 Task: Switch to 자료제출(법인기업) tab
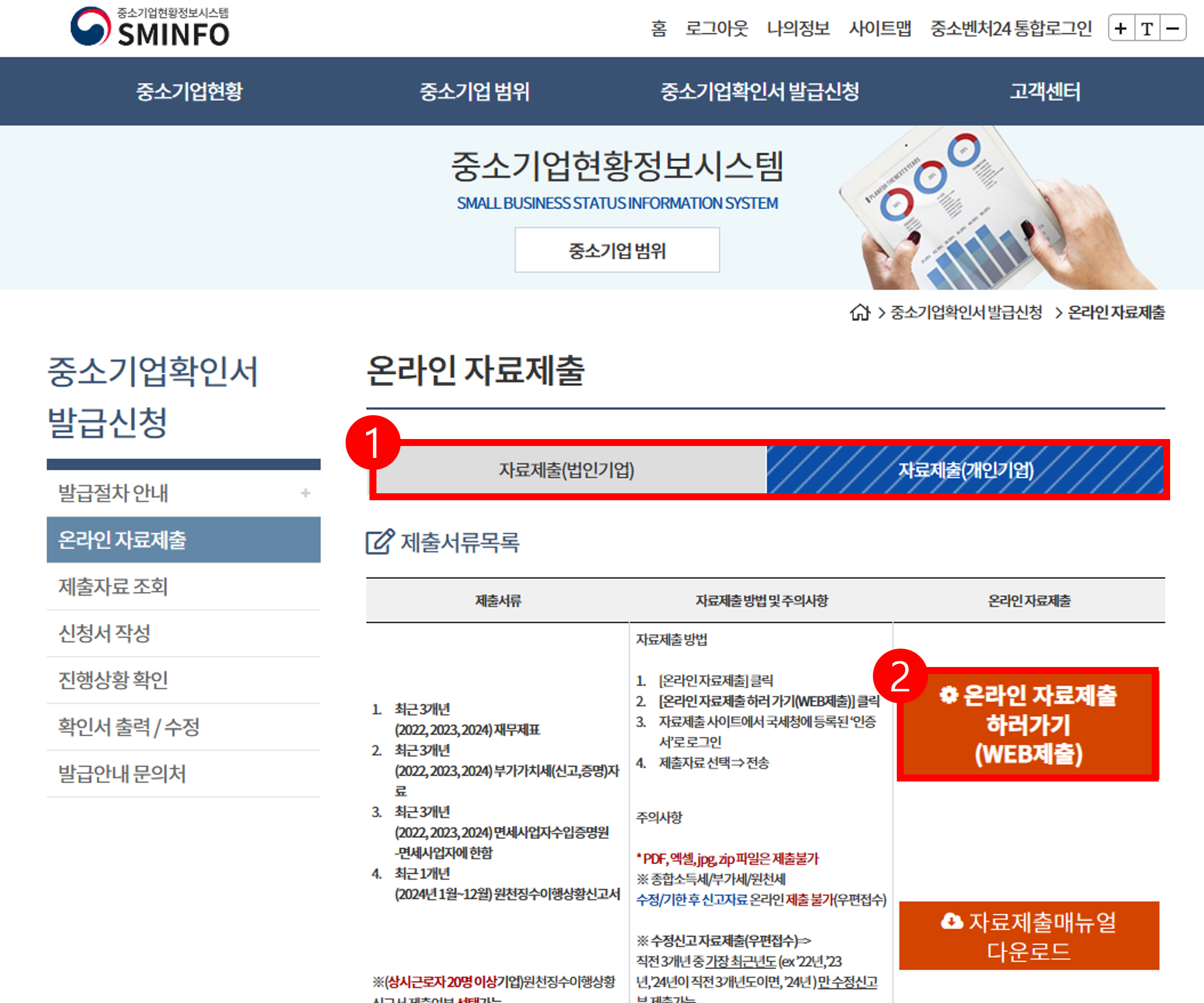coord(567,470)
